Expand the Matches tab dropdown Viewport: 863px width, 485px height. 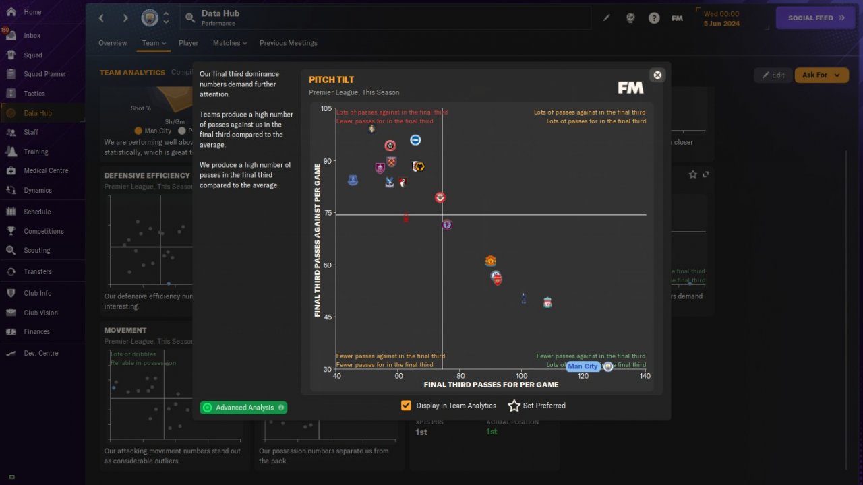point(230,43)
